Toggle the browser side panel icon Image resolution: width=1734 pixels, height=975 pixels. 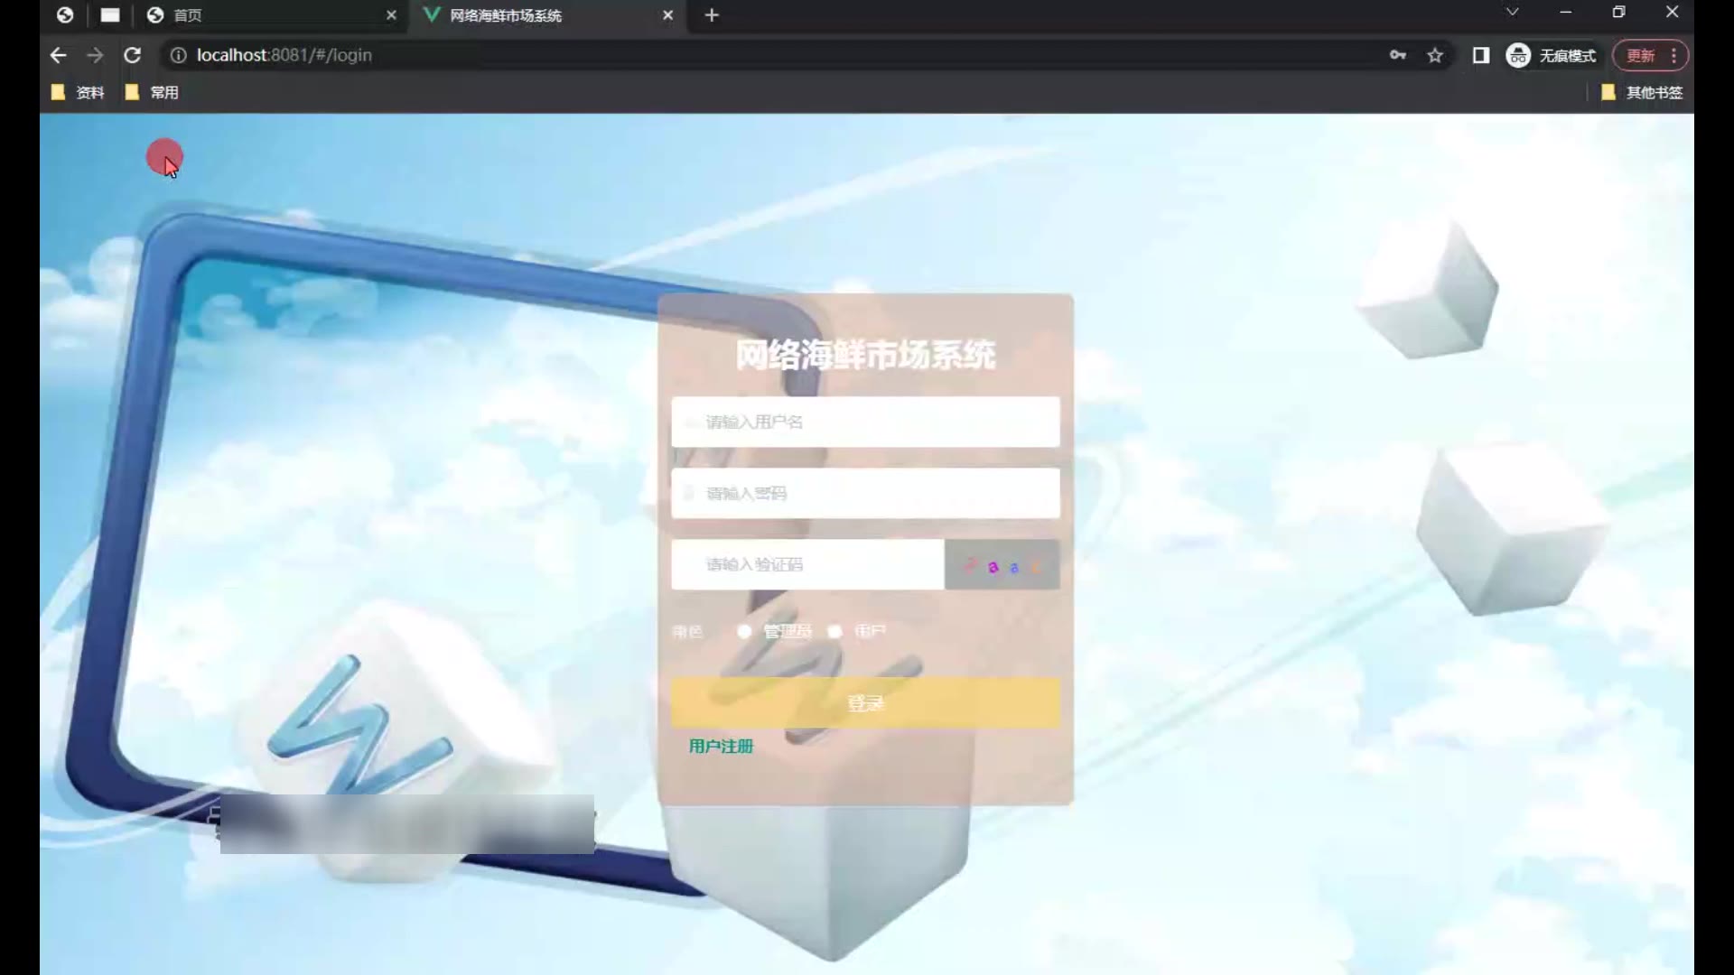pyautogui.click(x=1480, y=55)
